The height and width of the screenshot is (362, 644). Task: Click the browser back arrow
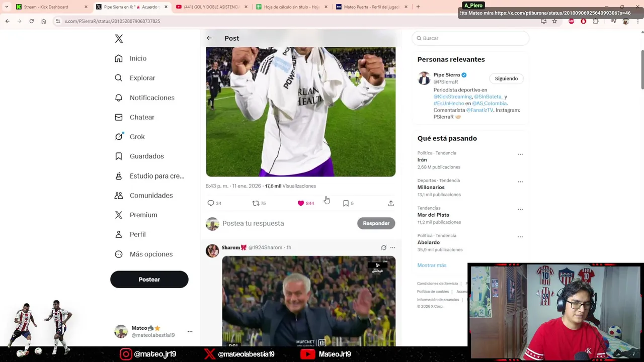point(8,21)
